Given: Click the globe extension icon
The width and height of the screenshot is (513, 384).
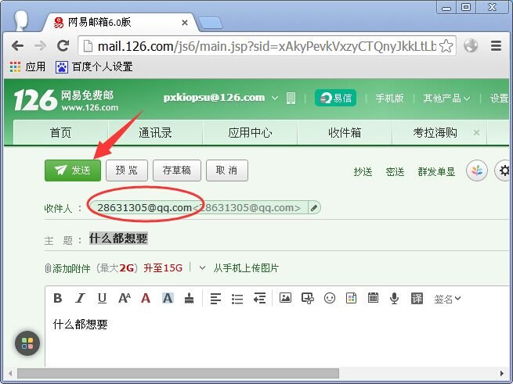Looking at the screenshot, I should (471, 46).
